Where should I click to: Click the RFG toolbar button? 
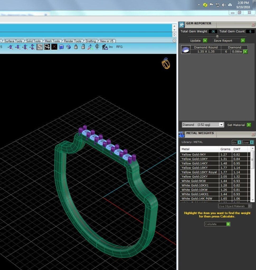click(x=119, y=47)
